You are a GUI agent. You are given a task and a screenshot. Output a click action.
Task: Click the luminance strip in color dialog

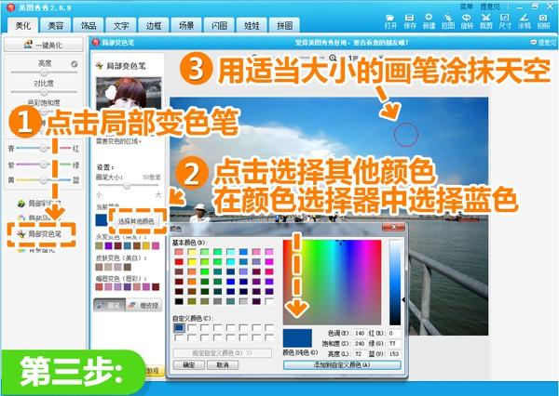(395, 283)
